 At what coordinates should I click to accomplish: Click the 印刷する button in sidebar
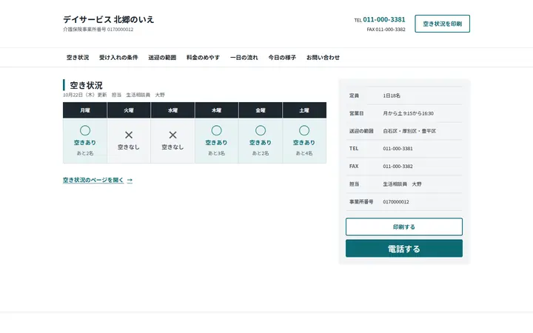(x=404, y=226)
